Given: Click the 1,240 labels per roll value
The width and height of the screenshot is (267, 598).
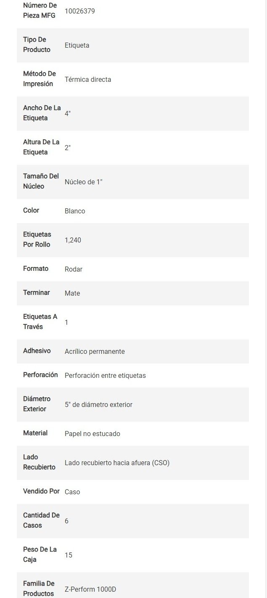Looking at the screenshot, I should 73,240.
